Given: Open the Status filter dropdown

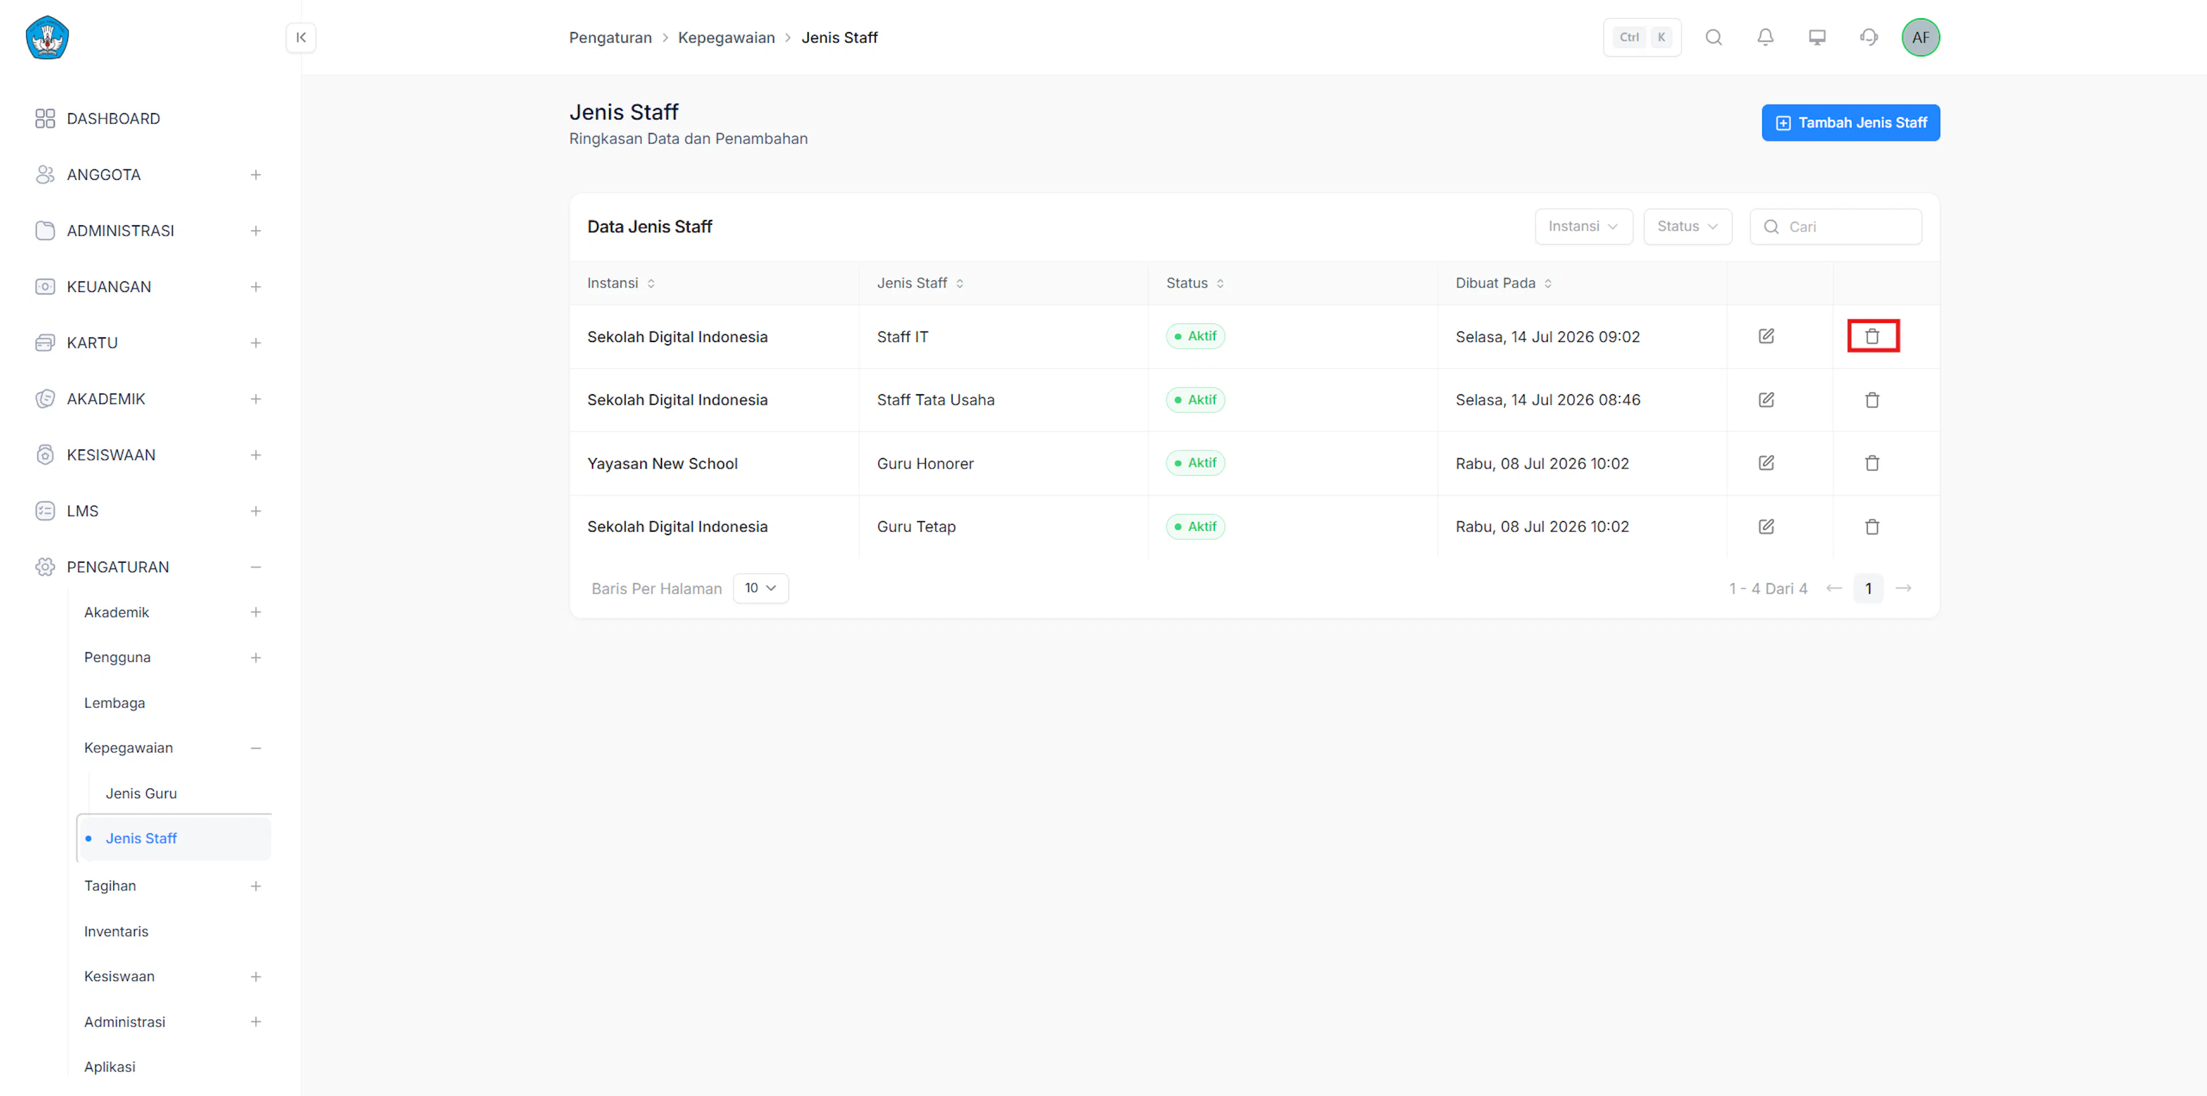Looking at the screenshot, I should tap(1687, 226).
